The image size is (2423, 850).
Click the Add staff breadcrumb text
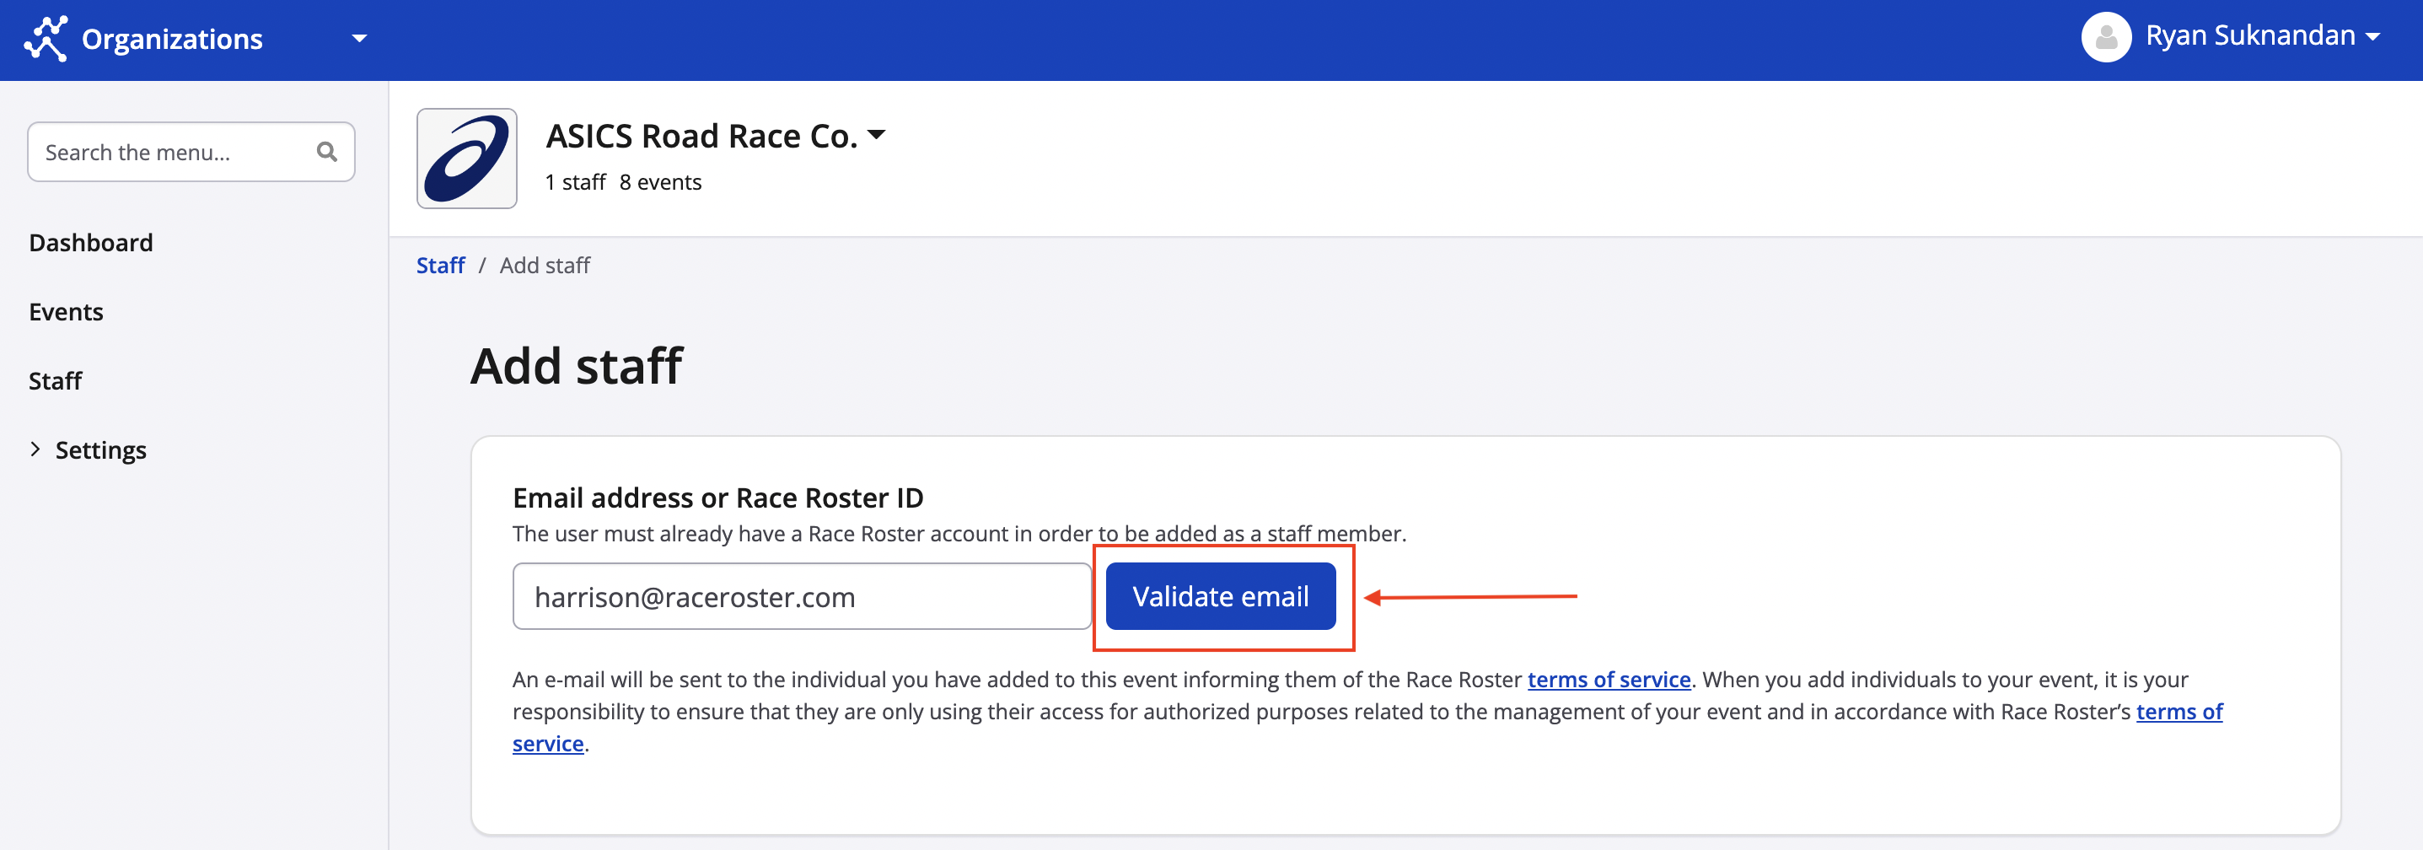pyautogui.click(x=545, y=266)
